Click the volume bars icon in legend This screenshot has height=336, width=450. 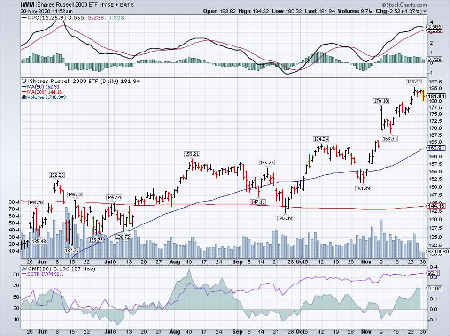24,97
